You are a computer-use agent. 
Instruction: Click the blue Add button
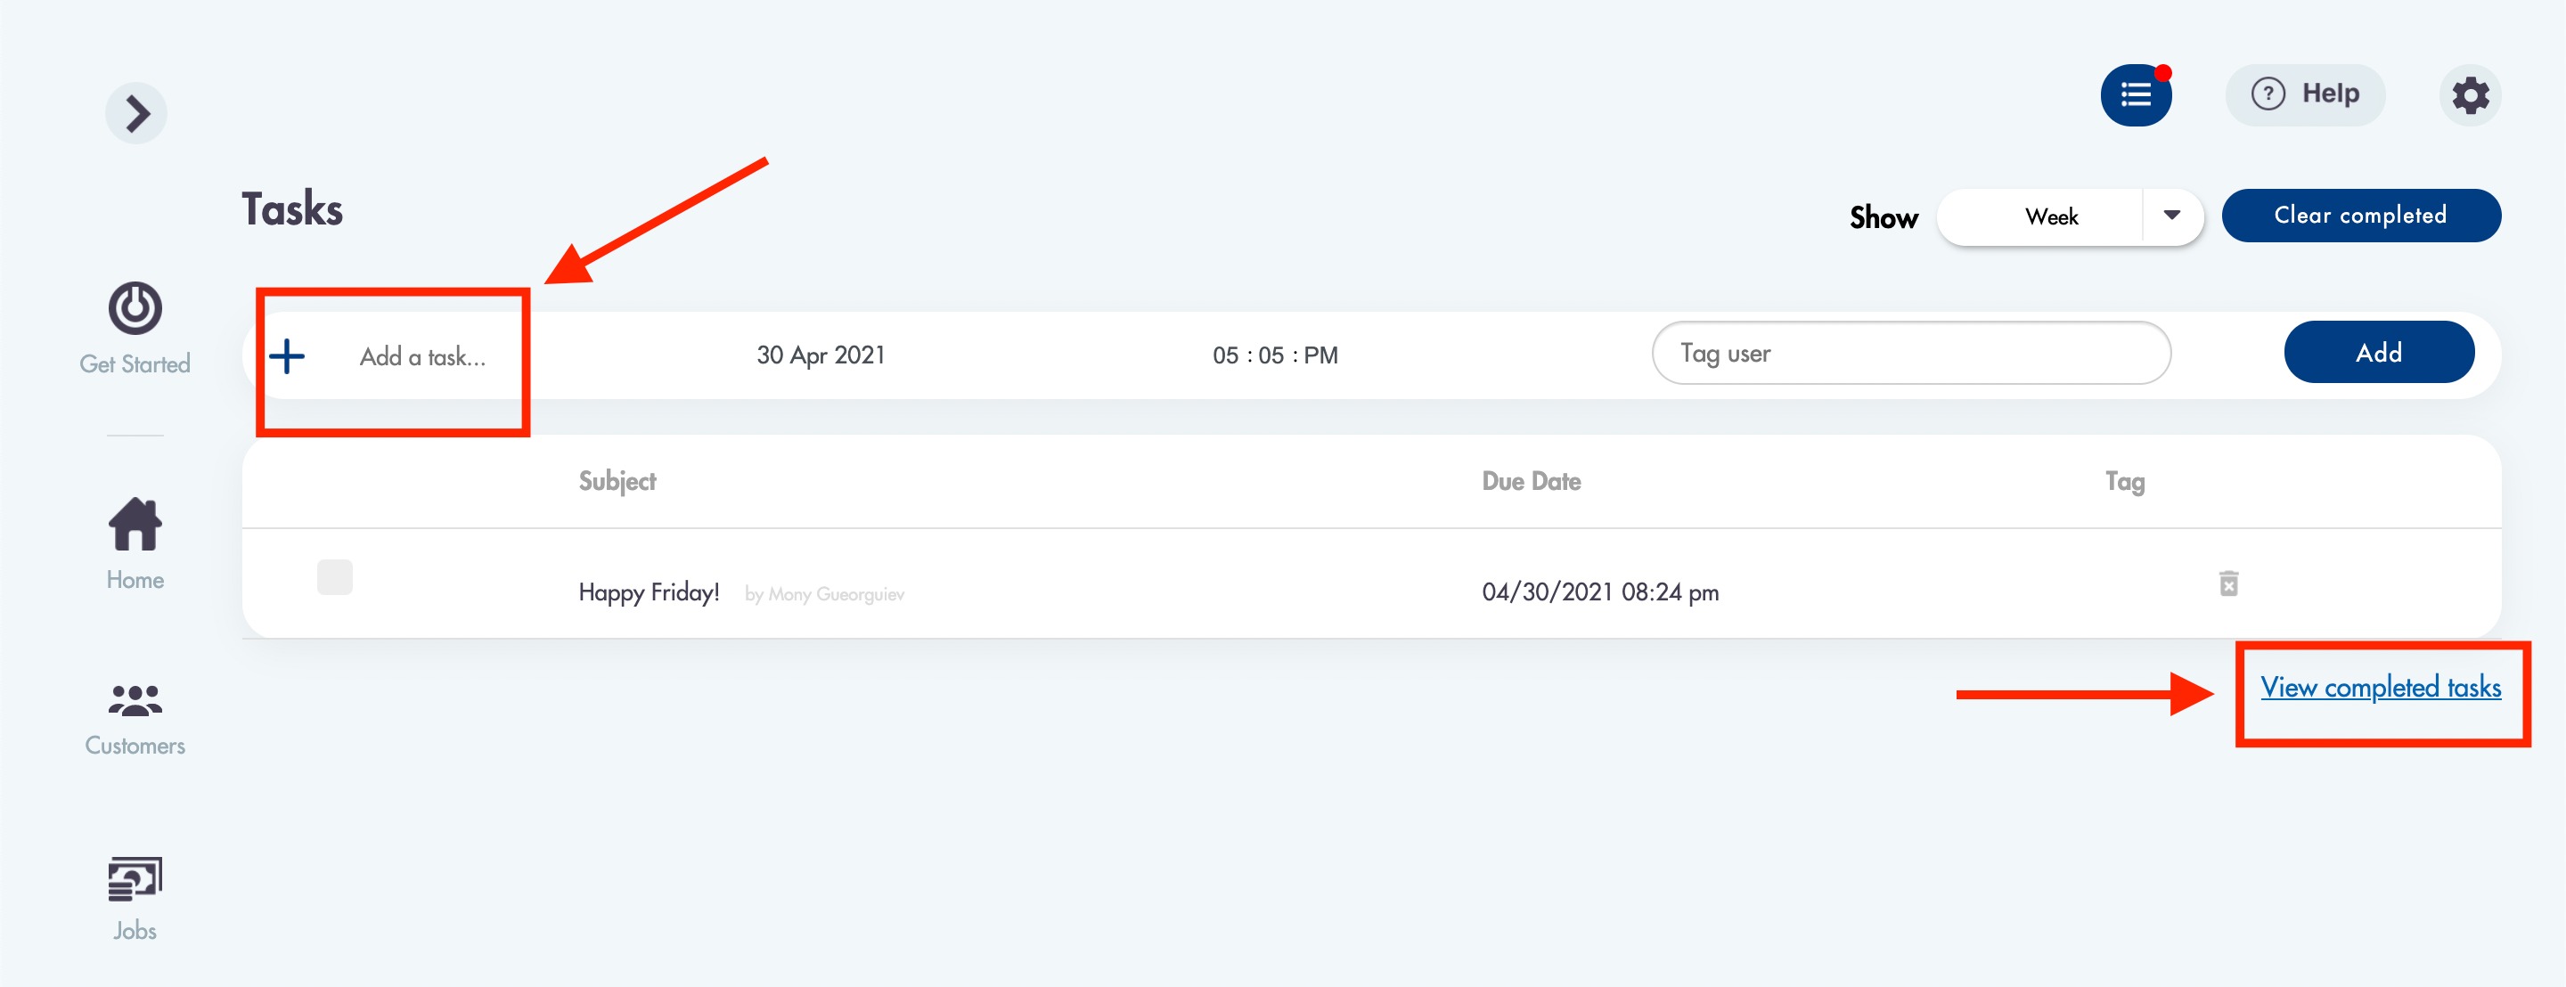[2378, 353]
